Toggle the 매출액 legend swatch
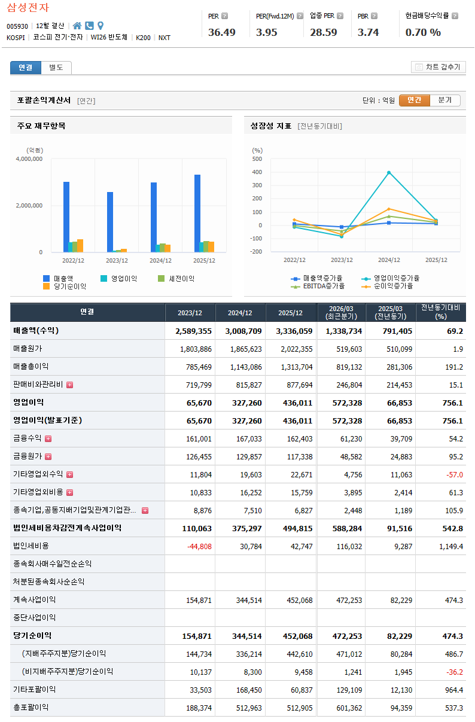 pos(47,279)
